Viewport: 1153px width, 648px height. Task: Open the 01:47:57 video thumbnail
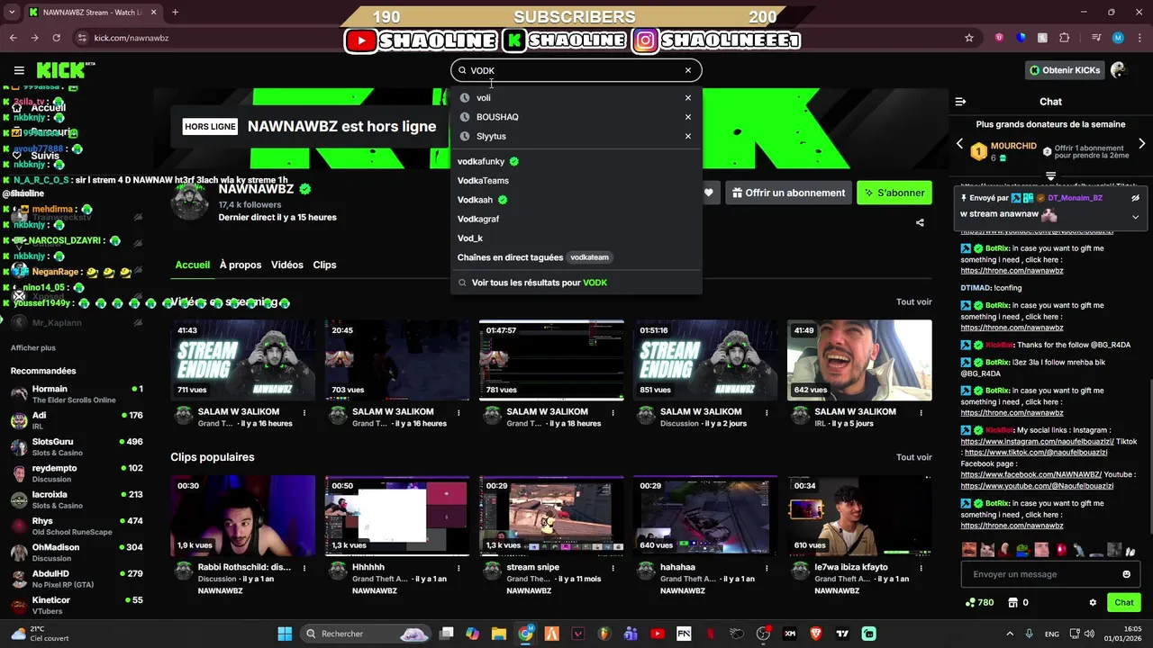pos(551,360)
